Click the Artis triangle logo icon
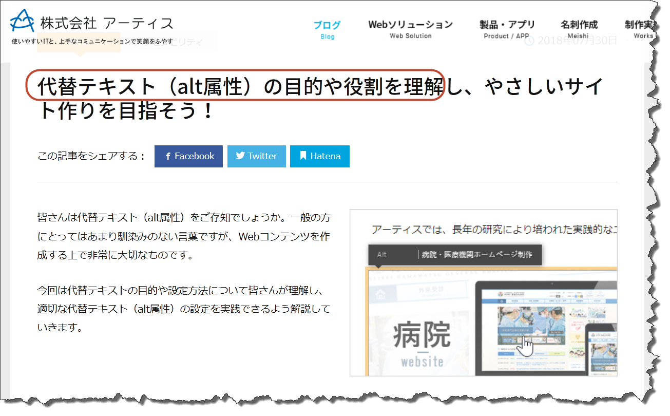670x416 pixels. (x=23, y=21)
